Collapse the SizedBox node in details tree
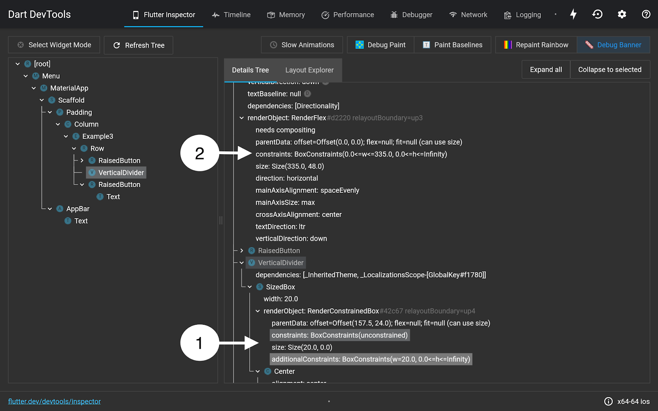The width and height of the screenshot is (658, 411). pos(250,287)
